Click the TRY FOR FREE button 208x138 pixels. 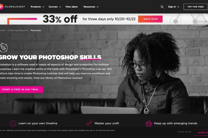pyautogui.click(x=196, y=7)
